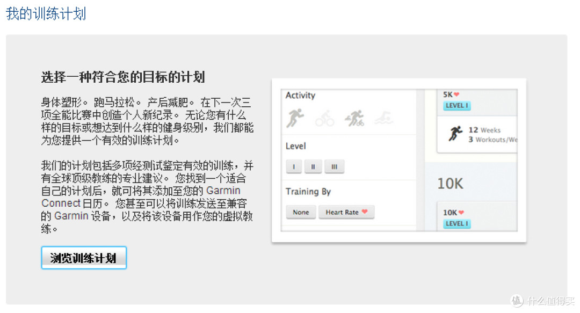Click the Activity label

click(x=300, y=96)
